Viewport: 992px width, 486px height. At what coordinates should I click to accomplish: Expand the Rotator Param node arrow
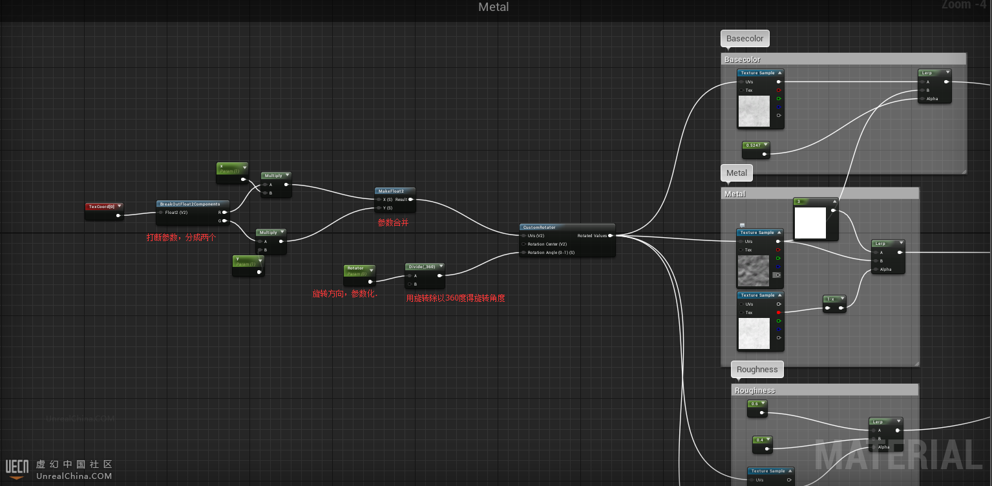click(x=371, y=270)
